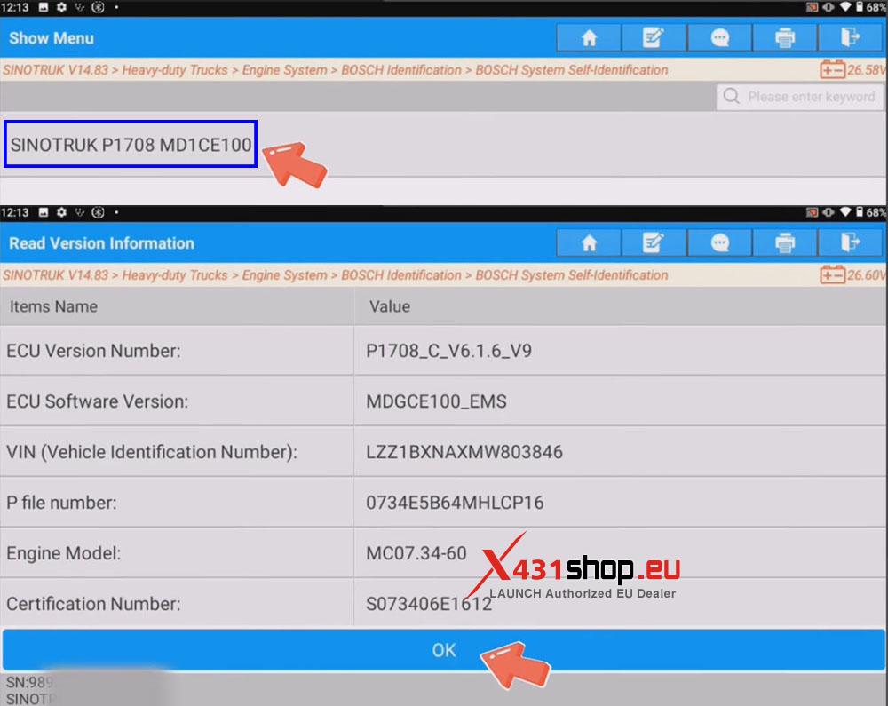Click the exit icon on the Read Version Information bar
Viewport: 888px width, 706px height.
(850, 243)
